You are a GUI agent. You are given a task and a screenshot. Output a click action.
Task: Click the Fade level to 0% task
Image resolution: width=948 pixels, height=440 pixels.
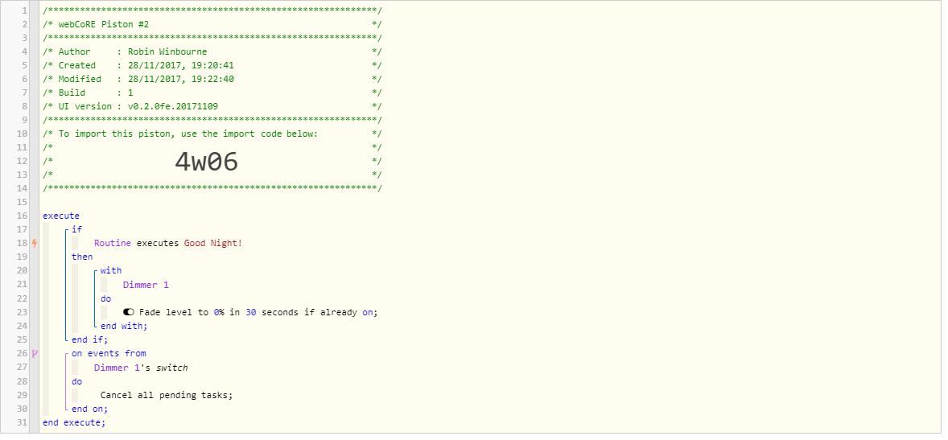coord(249,312)
